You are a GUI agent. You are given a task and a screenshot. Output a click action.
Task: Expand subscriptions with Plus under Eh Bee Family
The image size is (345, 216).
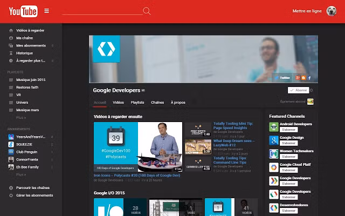click(x=21, y=174)
